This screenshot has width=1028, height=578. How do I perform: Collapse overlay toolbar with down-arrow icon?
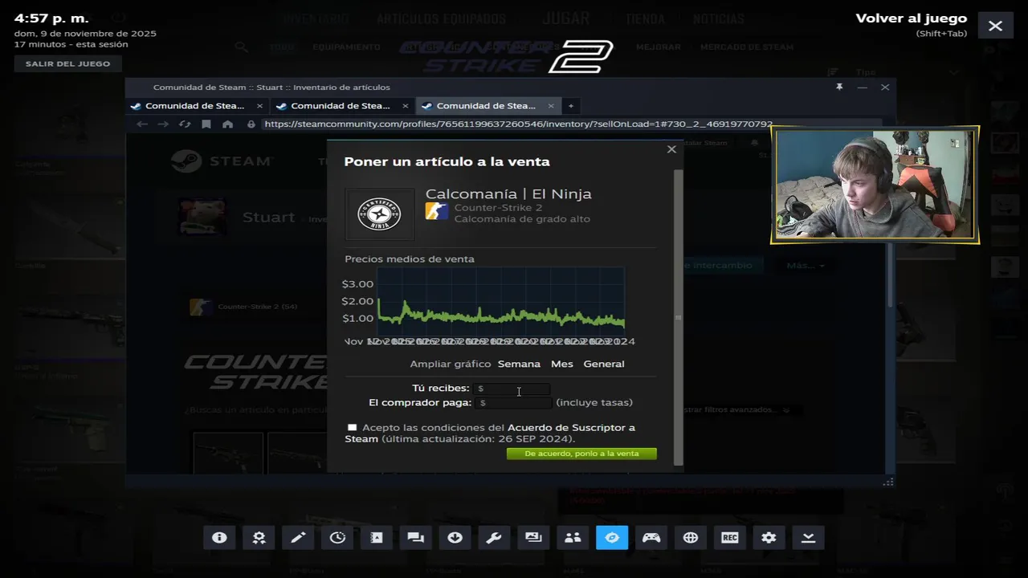[x=808, y=538]
